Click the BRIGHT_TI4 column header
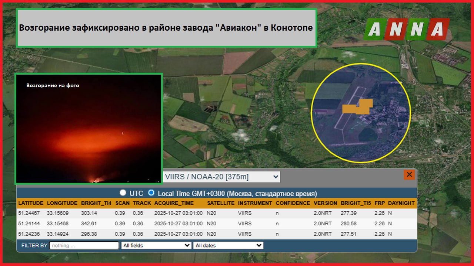 (96, 203)
